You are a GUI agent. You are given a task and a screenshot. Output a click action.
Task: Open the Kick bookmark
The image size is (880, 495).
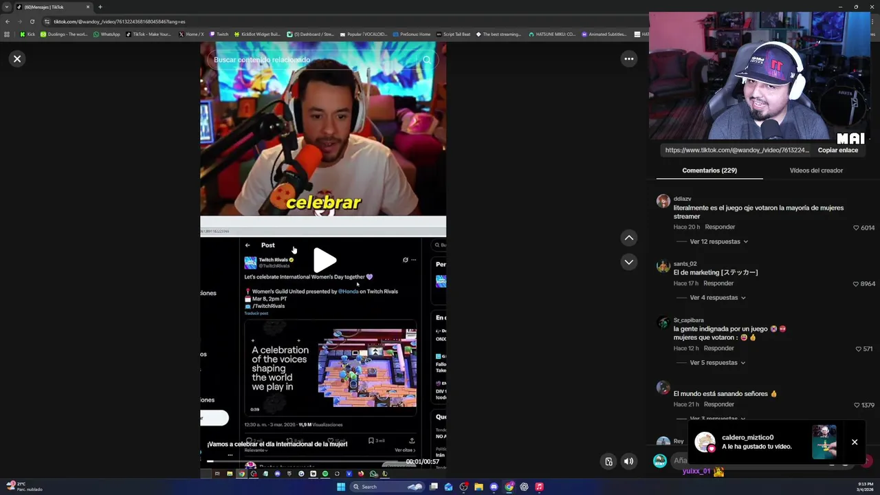(27, 34)
